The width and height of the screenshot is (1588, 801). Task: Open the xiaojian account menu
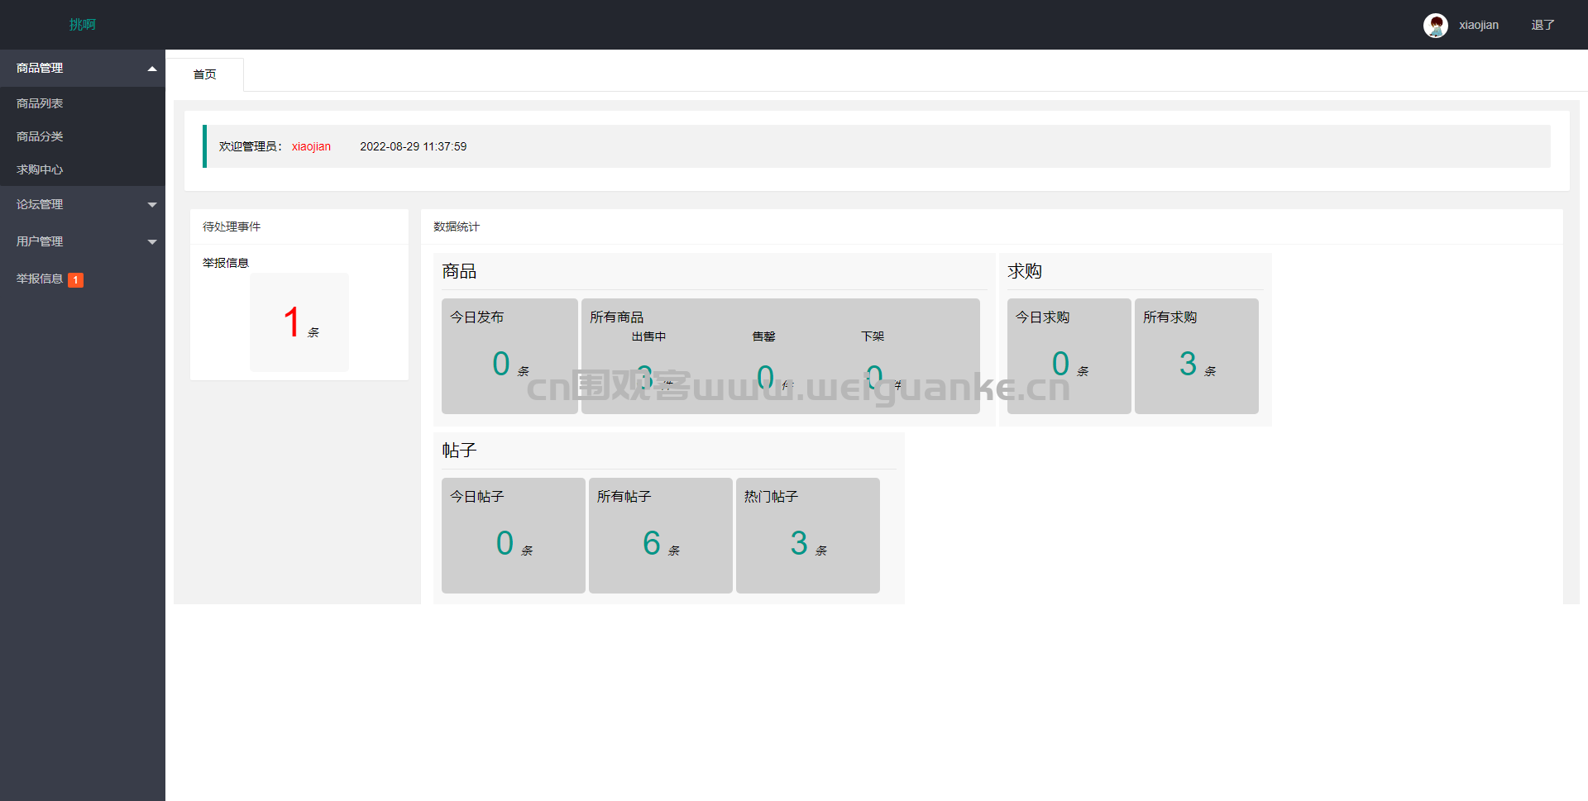(1478, 26)
